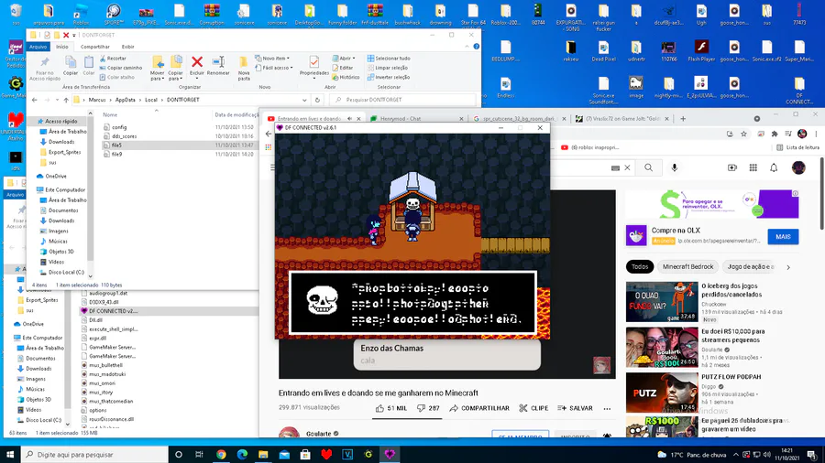Select file9 in DONTFORGET folder
This screenshot has height=463, width=825.
pos(116,155)
